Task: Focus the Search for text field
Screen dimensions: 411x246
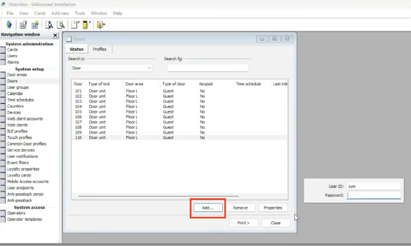Action: click(x=208, y=68)
